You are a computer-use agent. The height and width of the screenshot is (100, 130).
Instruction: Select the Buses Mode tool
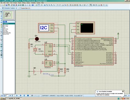click(x=1, y=22)
